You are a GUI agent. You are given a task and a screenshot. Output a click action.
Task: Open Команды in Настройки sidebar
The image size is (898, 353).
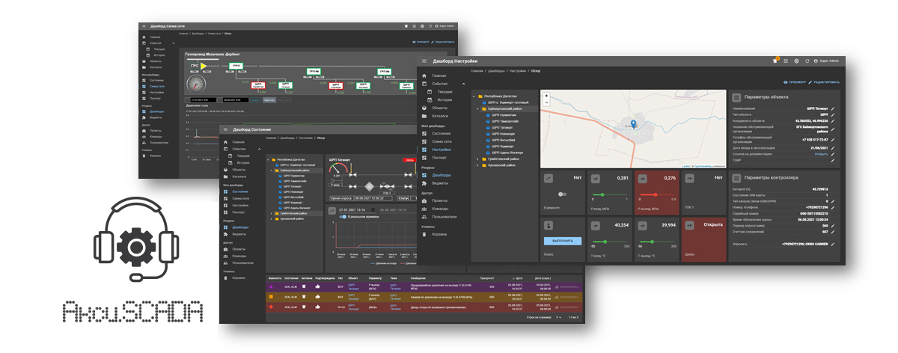click(439, 208)
